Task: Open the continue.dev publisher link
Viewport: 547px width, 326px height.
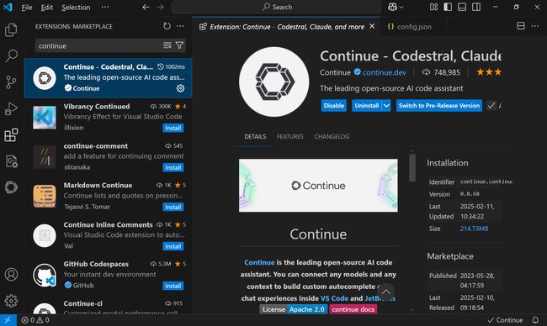Action: [384, 72]
